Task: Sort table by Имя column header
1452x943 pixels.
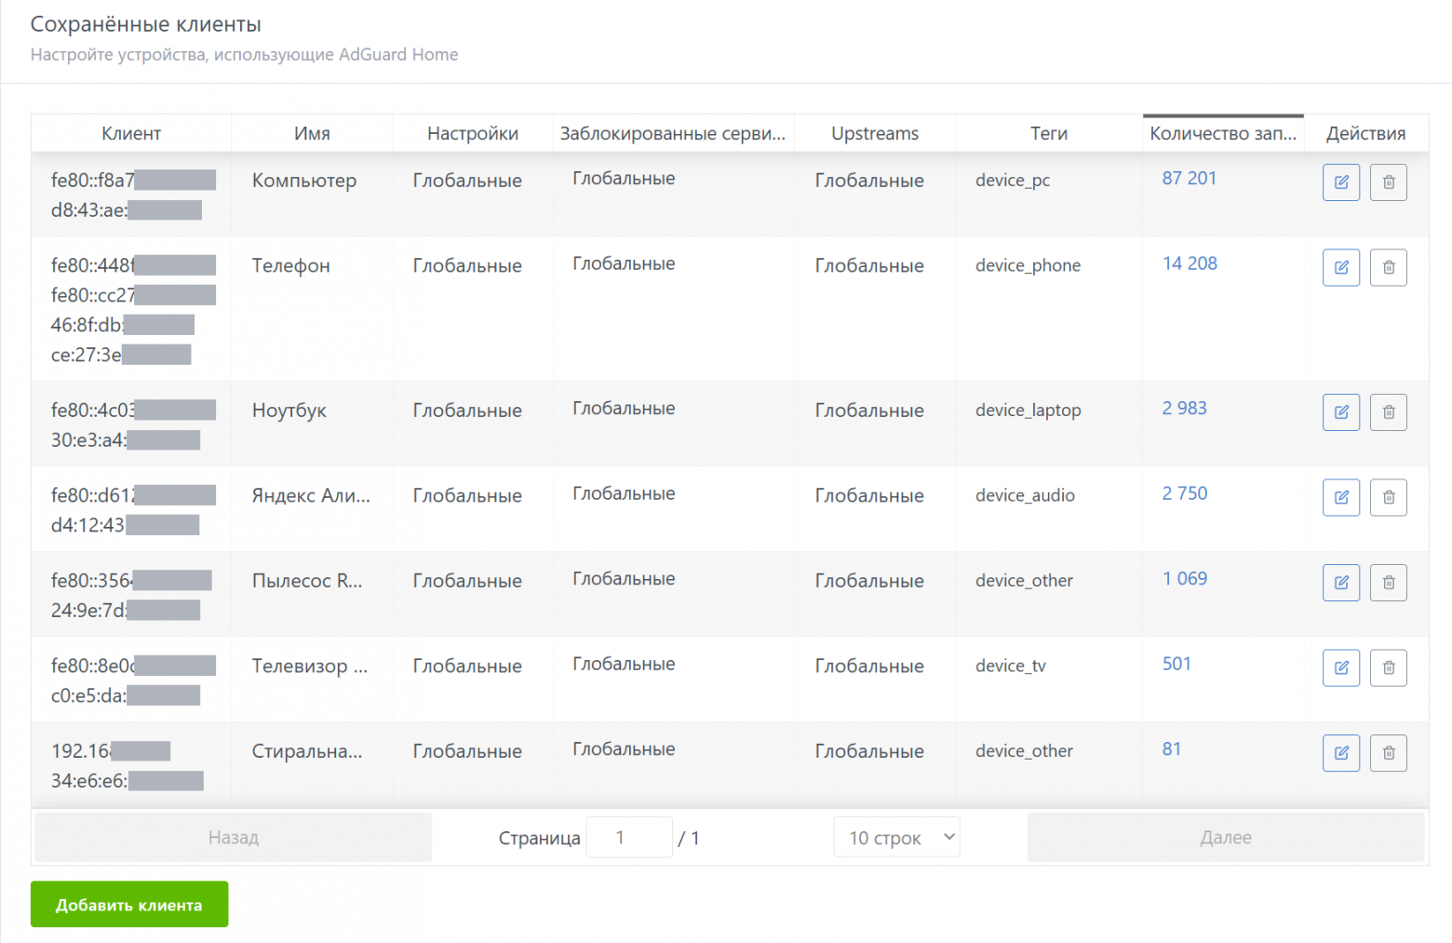Action: coord(312,133)
